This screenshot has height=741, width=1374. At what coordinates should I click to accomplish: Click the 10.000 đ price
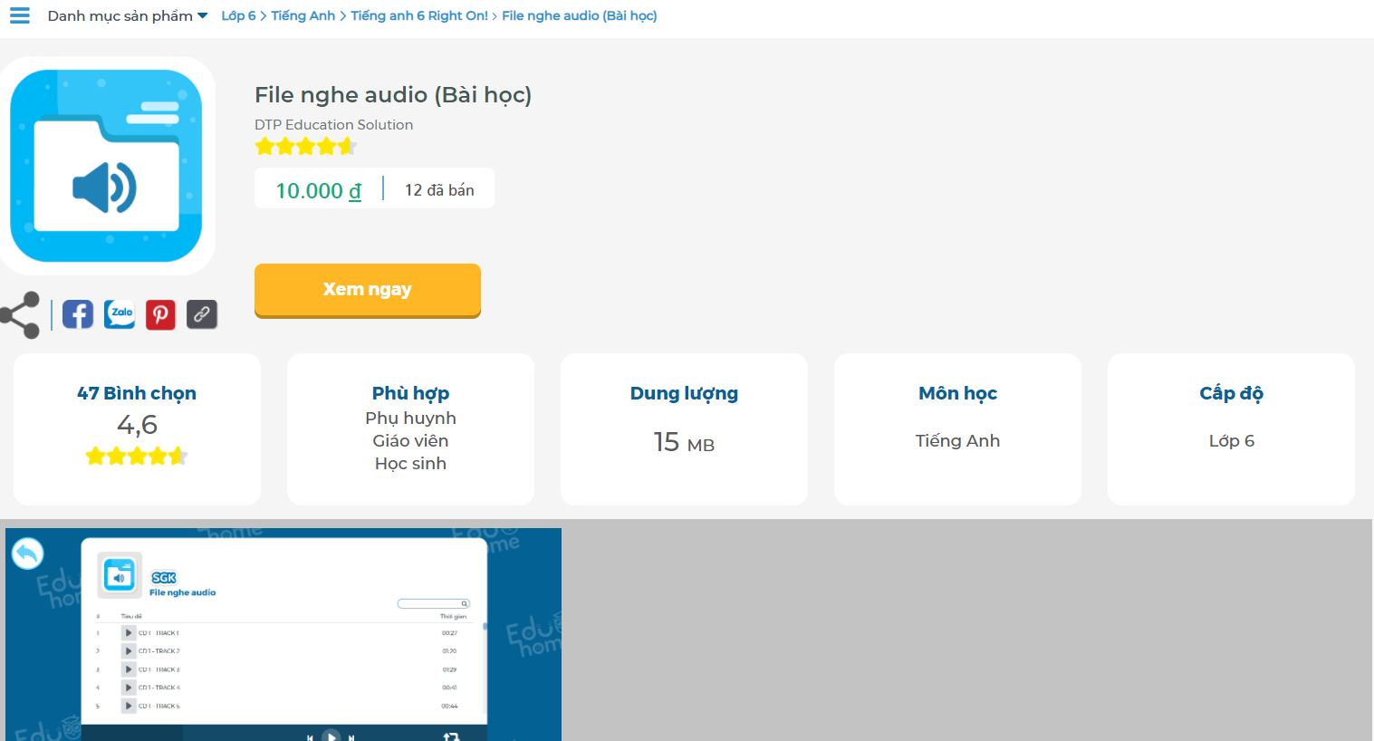(x=318, y=190)
